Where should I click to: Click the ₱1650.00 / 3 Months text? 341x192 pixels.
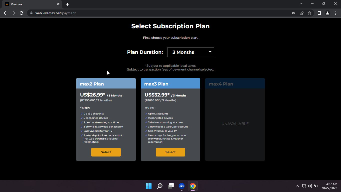click(160, 100)
